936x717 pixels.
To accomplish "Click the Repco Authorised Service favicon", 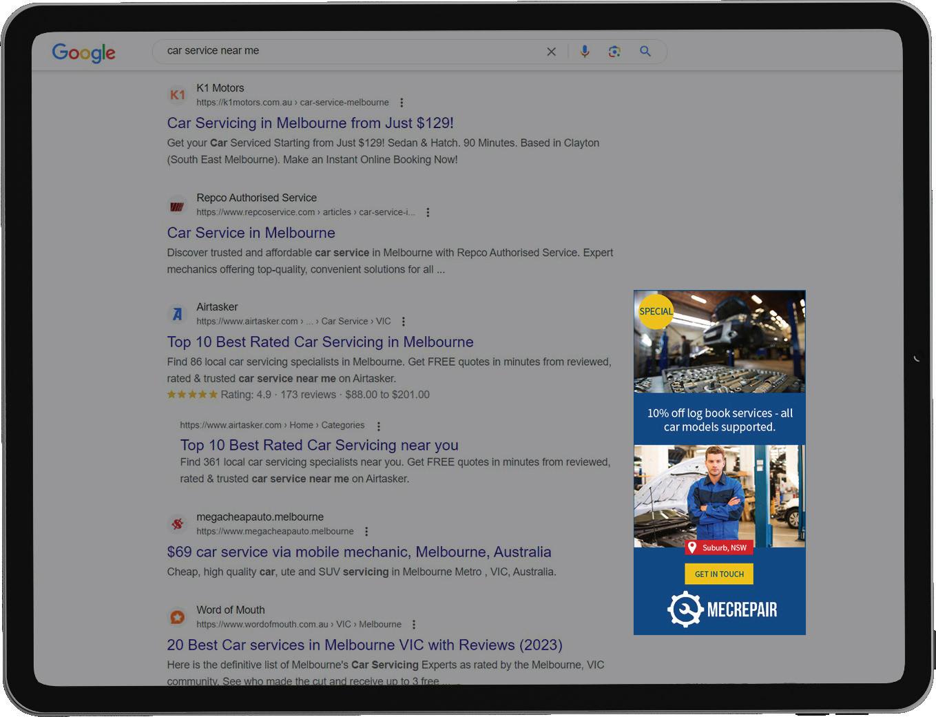I will [x=178, y=205].
